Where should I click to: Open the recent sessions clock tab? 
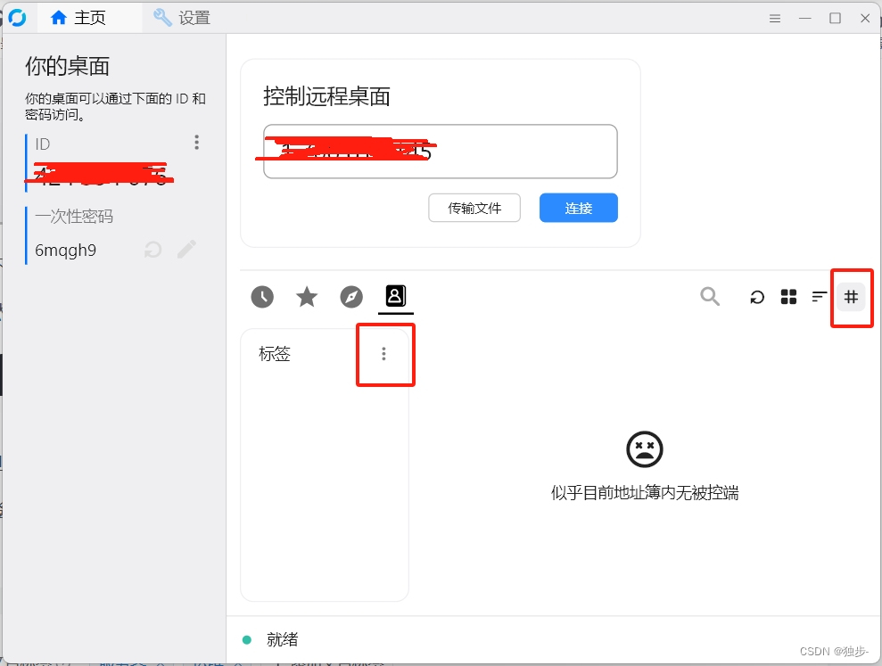(x=262, y=296)
